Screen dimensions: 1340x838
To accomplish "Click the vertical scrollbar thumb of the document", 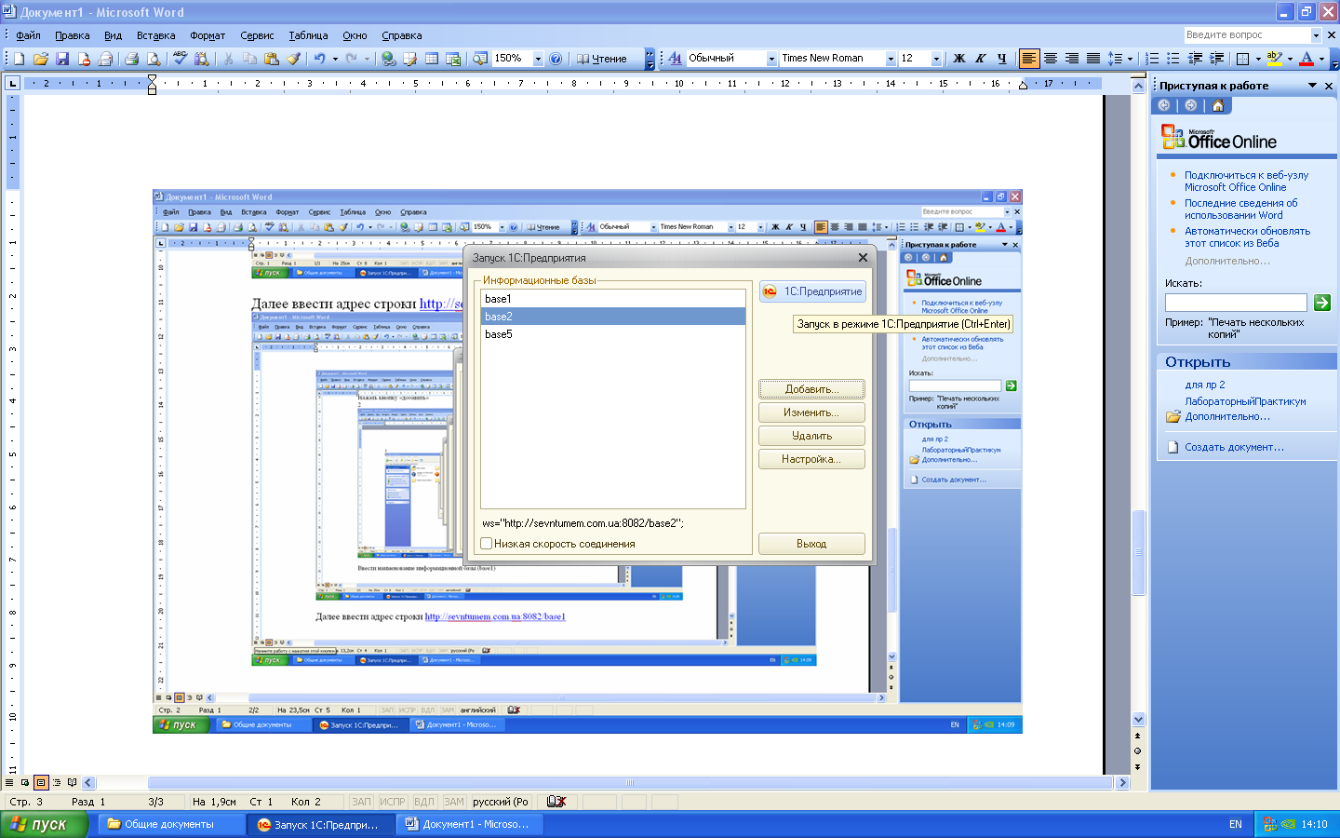I will [1138, 552].
